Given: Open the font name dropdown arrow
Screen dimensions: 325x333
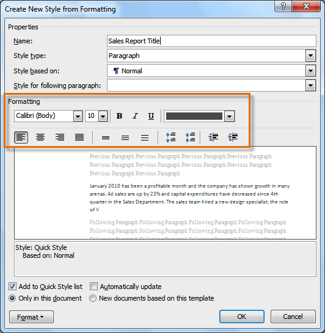Looking at the screenshot, I should click(x=78, y=116).
